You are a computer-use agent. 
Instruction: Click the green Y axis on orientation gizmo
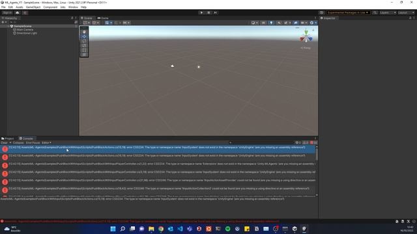click(x=306, y=32)
